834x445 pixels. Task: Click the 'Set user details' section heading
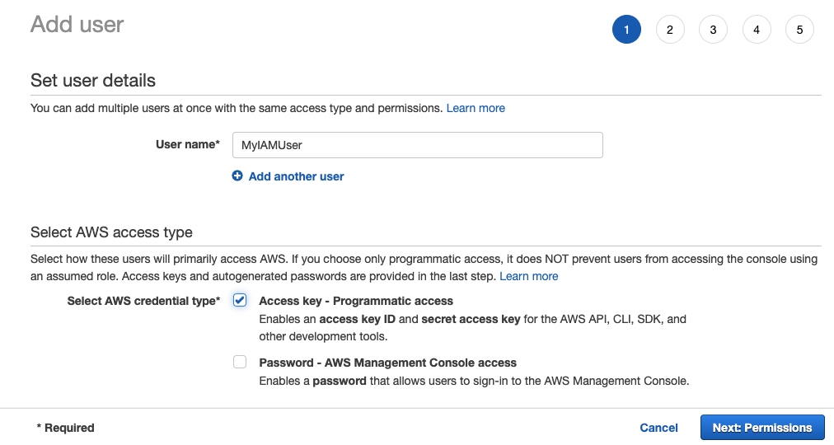[93, 81]
